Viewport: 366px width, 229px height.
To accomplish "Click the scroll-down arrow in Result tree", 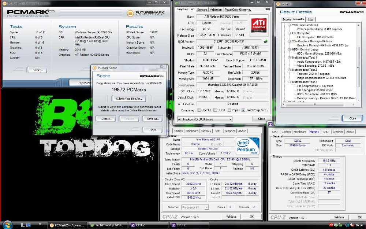I will tap(358, 100).
